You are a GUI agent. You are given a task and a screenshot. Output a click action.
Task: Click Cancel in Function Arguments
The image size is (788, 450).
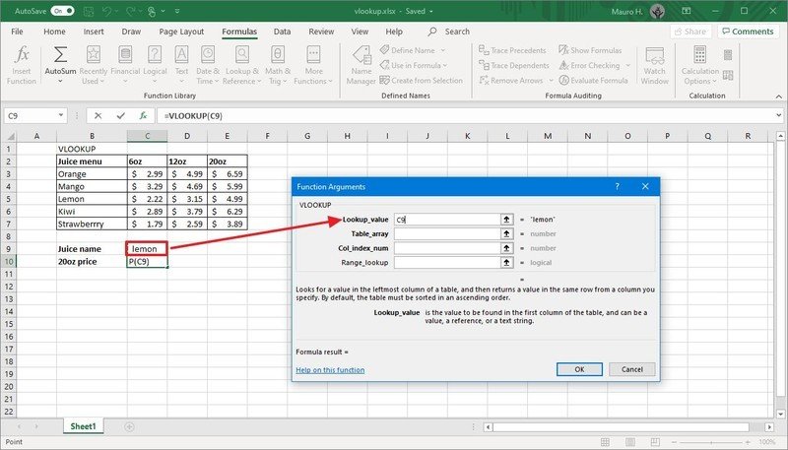[631, 369]
